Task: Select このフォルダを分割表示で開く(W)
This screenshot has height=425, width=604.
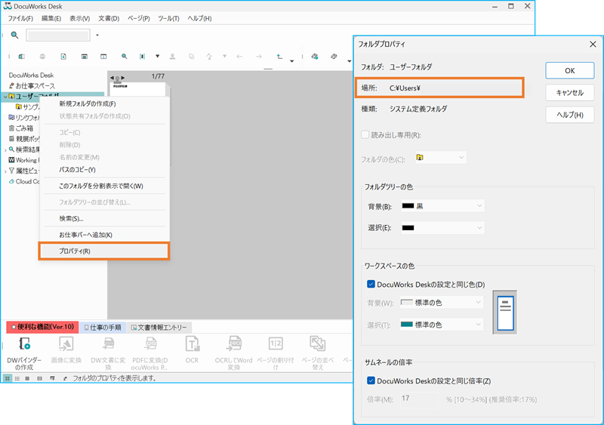Action: coord(104,186)
